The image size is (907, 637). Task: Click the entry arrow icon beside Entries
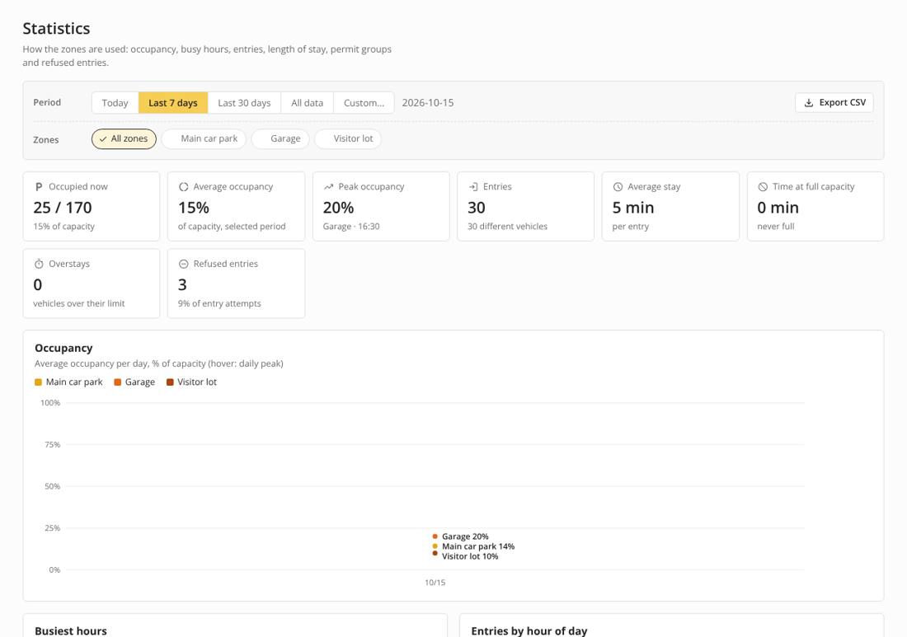pos(473,187)
